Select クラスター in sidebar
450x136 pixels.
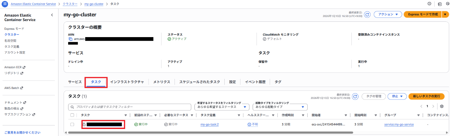12,35
